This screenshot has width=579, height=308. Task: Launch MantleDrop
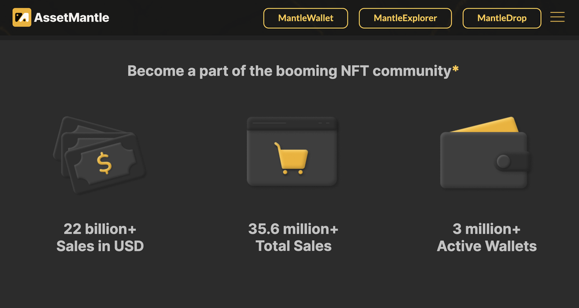(502, 18)
